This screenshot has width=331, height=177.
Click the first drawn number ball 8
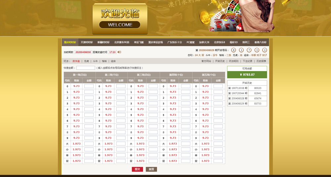tap(233, 50)
